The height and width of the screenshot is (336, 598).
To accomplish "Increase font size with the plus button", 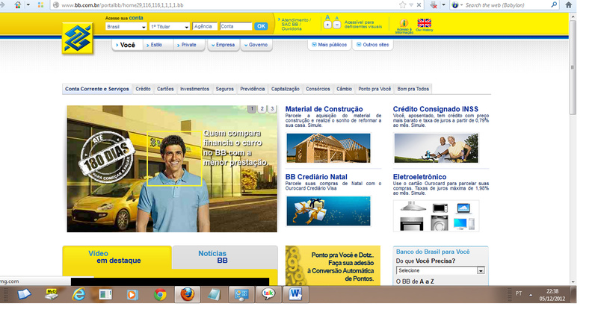I will [x=327, y=25].
